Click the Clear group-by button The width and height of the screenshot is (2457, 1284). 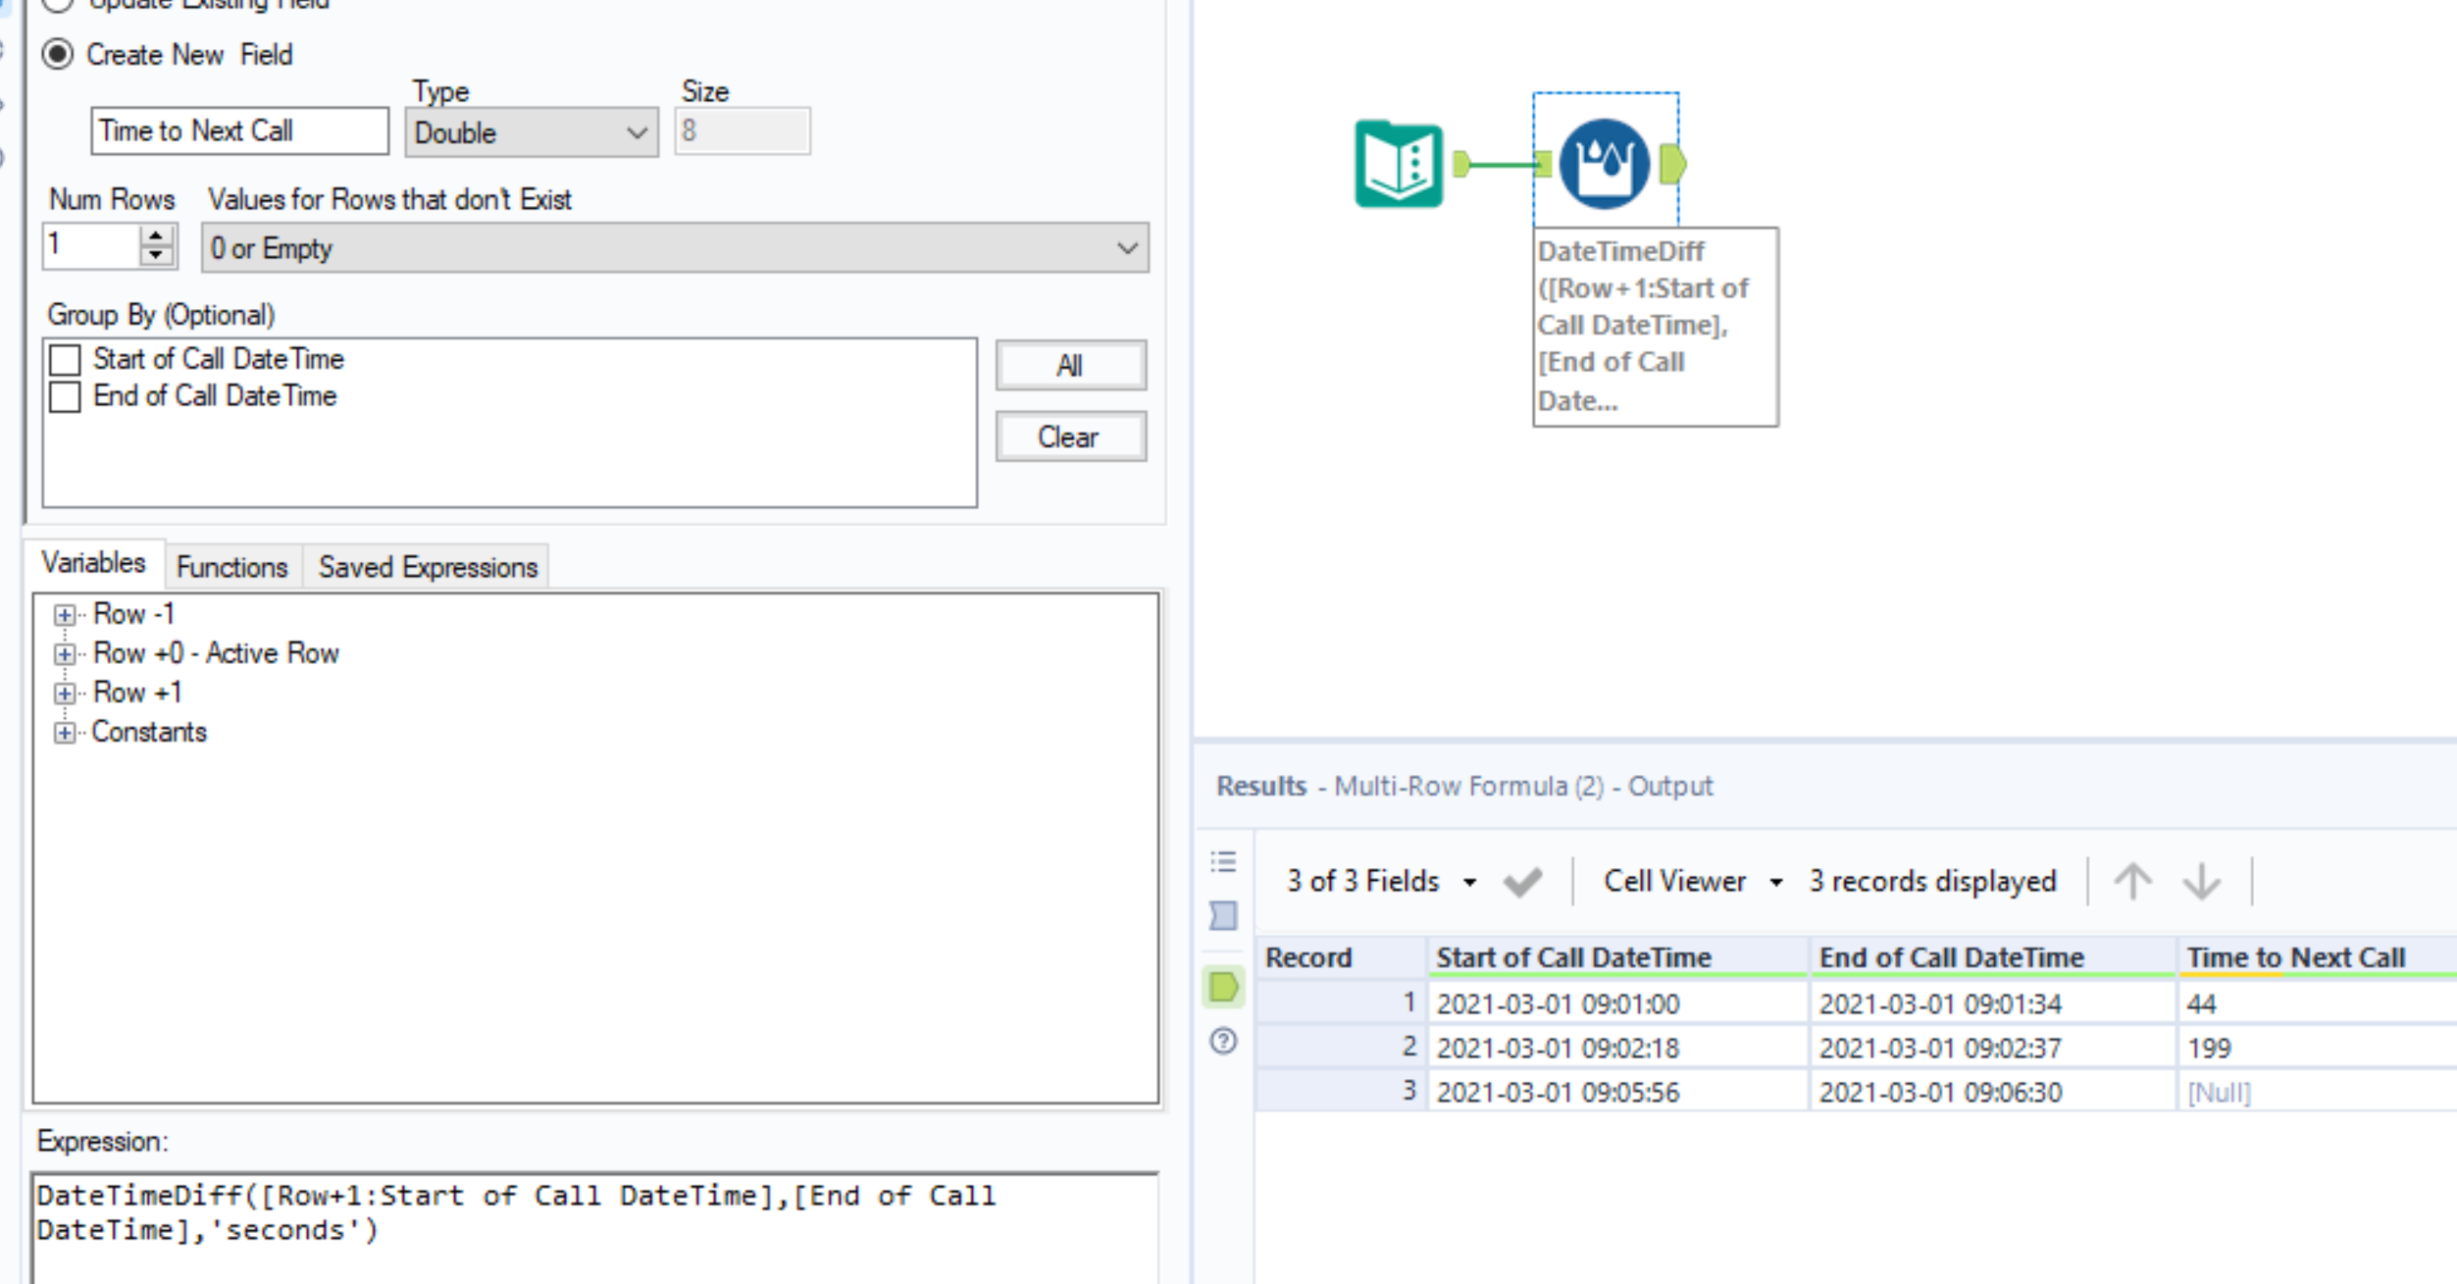coord(1070,437)
